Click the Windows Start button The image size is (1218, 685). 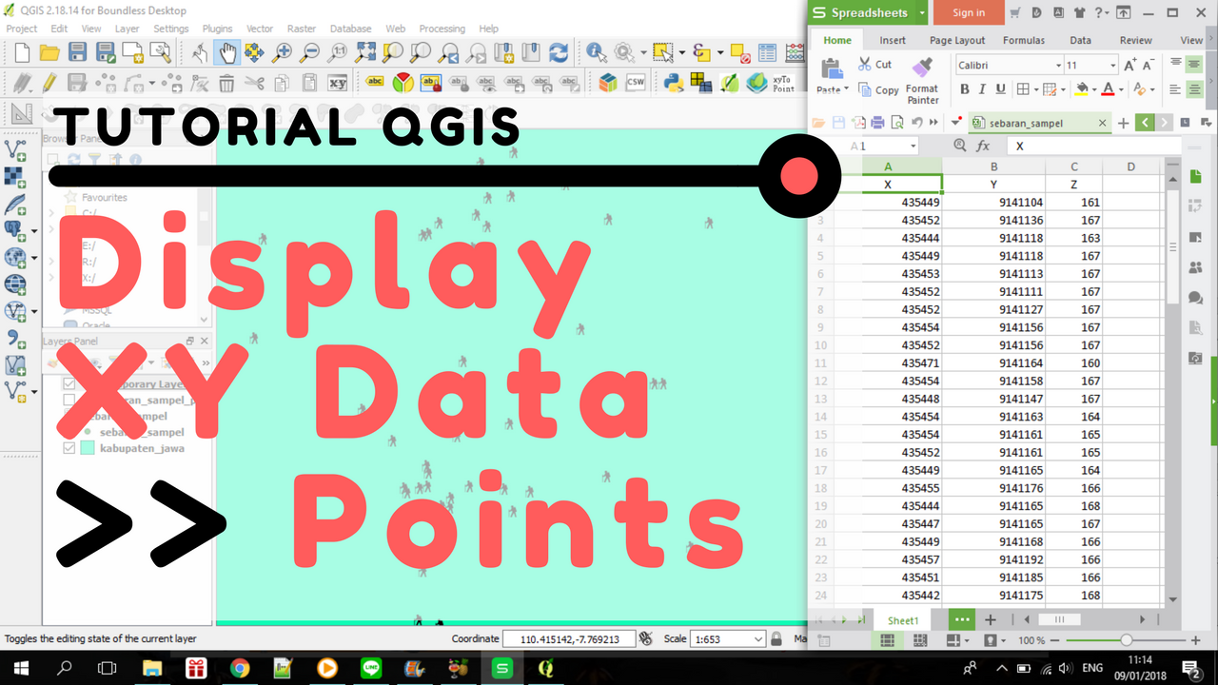[x=19, y=668]
